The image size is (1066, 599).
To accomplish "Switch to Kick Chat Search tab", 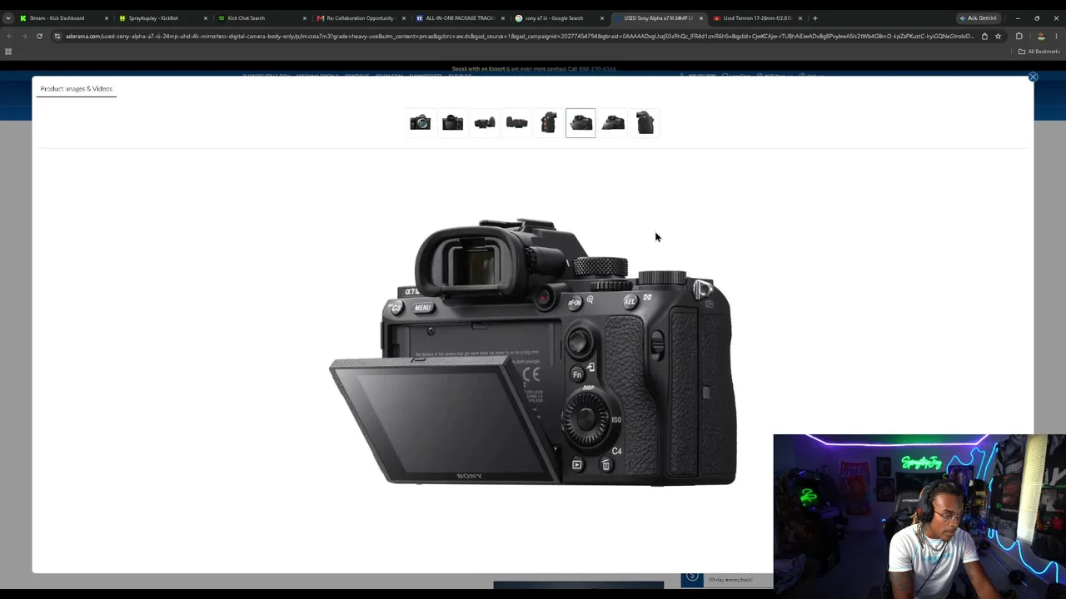I will 262,18.
